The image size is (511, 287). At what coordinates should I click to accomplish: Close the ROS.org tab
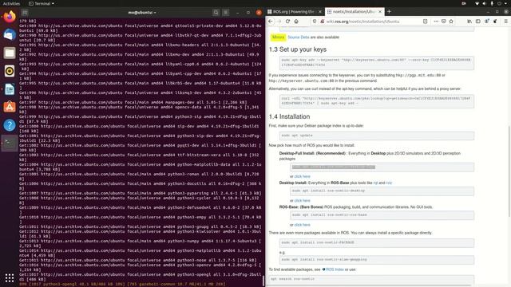tap(319, 12)
